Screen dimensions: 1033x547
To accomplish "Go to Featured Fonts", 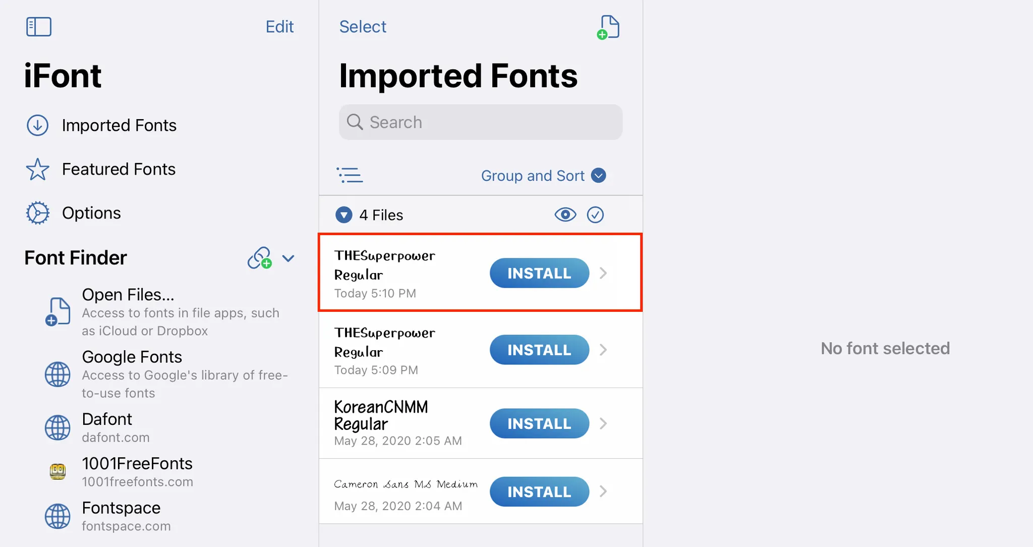I will tap(119, 169).
